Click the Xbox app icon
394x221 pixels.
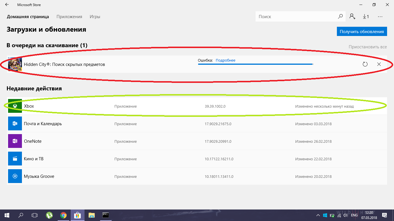pyautogui.click(x=15, y=106)
